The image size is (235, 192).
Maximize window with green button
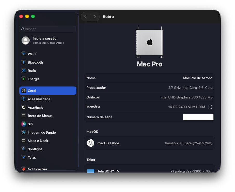point(33,16)
